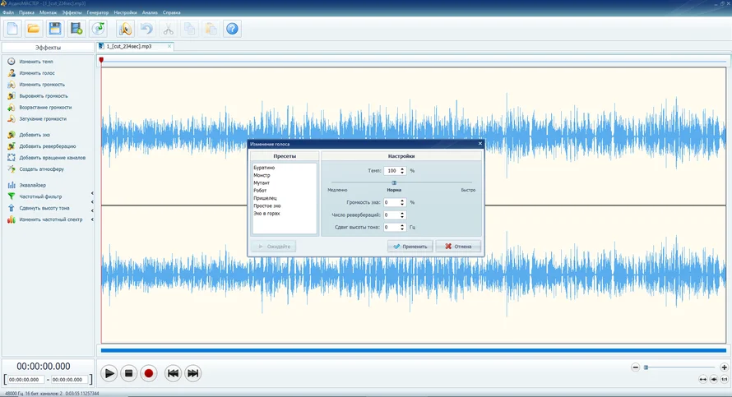Increase Темп with the up stepper arrow
This screenshot has width=732, height=397.
click(x=402, y=168)
